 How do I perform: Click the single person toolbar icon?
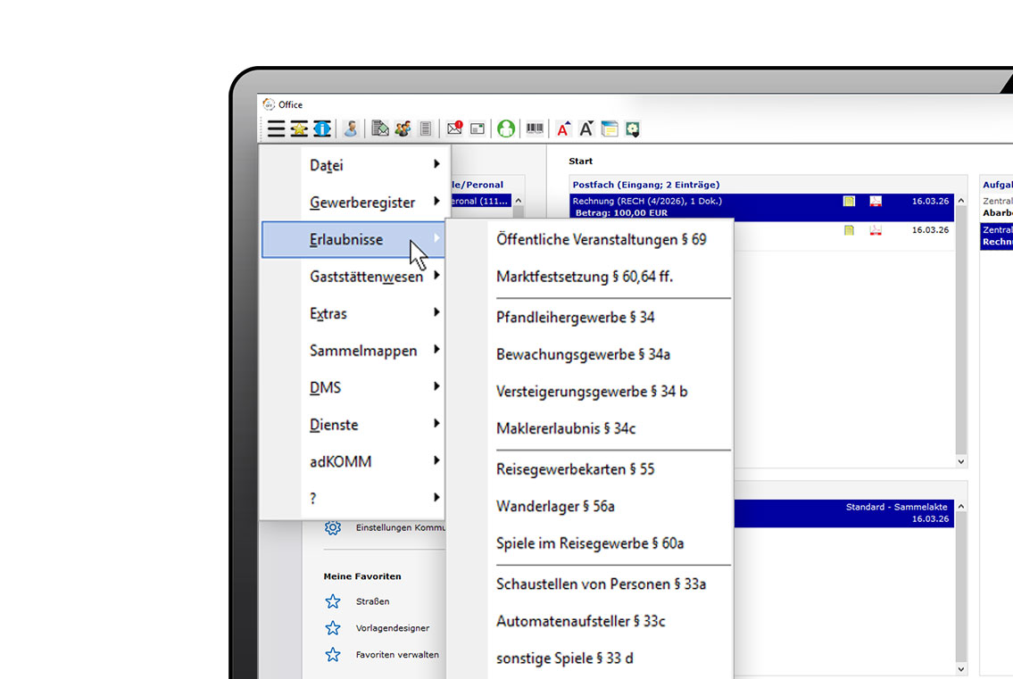pos(351,128)
